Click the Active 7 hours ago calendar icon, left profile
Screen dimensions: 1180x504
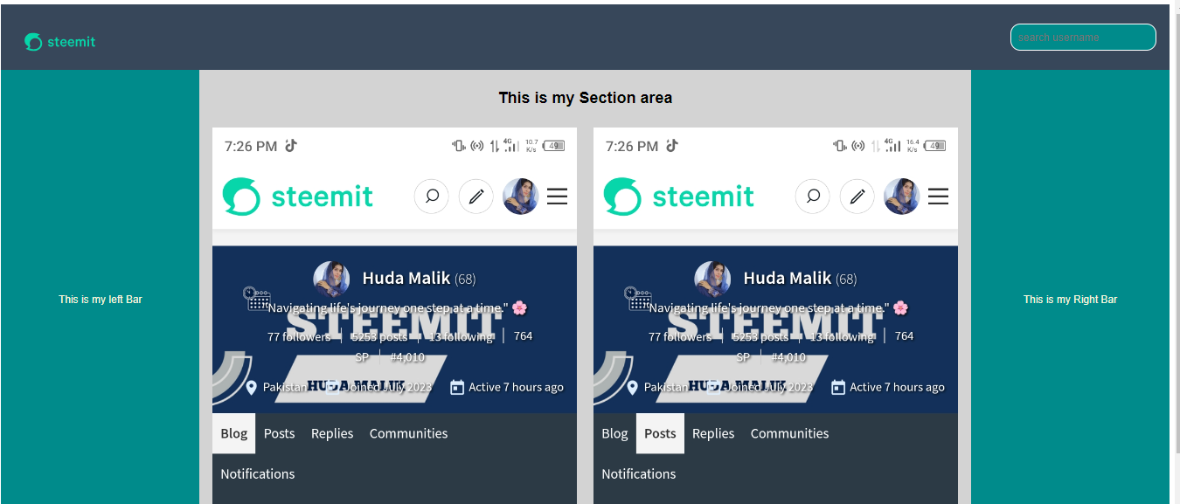click(x=457, y=387)
